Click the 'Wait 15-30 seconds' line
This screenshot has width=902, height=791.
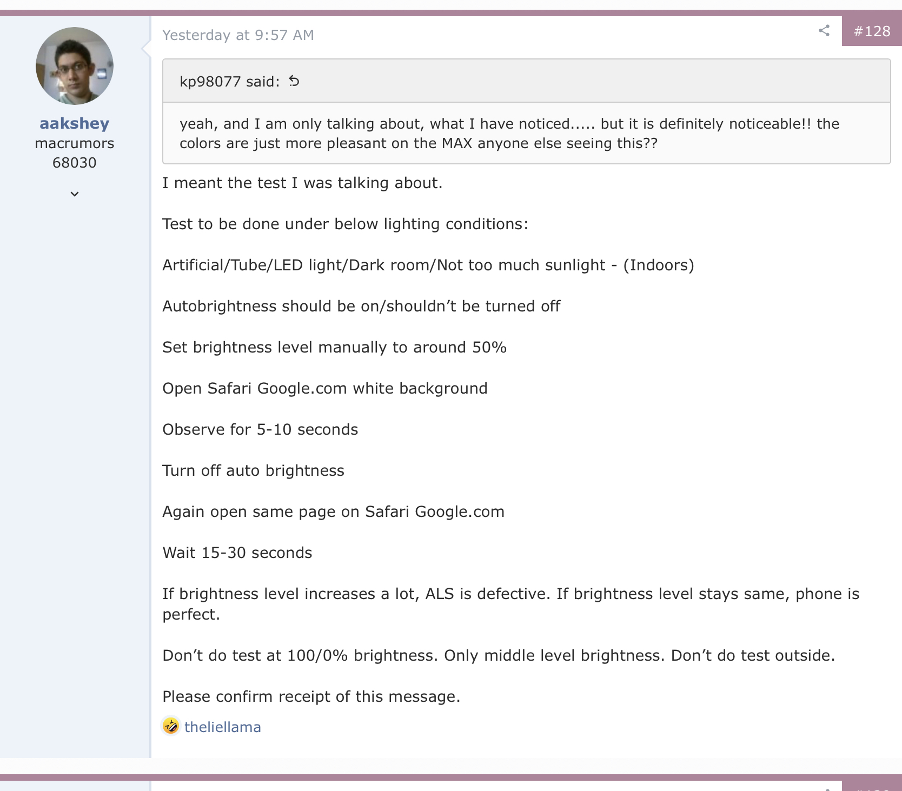pos(237,553)
